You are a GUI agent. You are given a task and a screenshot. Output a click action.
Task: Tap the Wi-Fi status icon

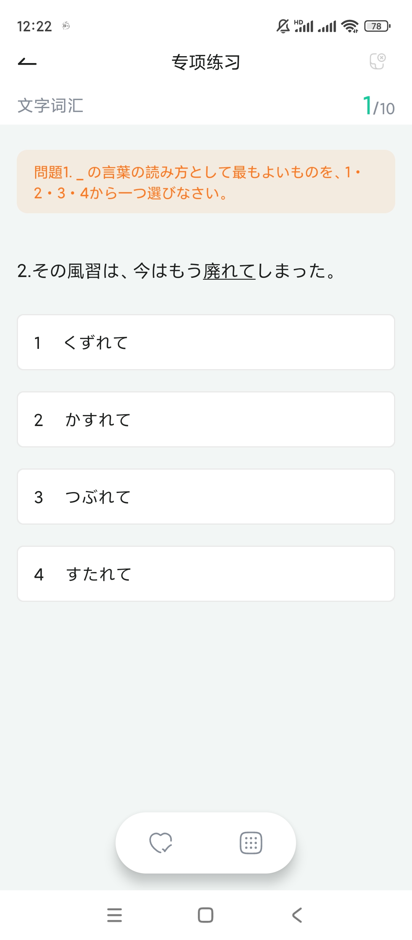point(349,26)
